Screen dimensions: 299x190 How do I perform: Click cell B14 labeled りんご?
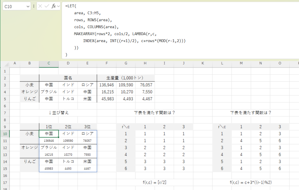click(30, 162)
